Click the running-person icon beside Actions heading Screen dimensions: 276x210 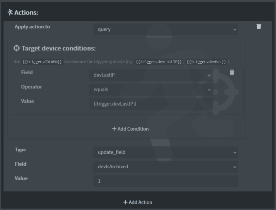point(10,12)
